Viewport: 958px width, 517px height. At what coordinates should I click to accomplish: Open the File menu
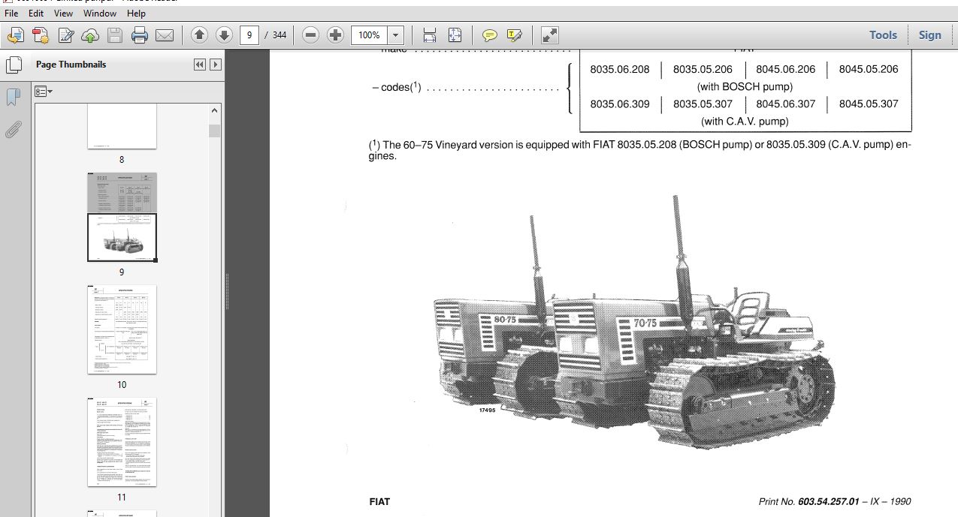(11, 14)
